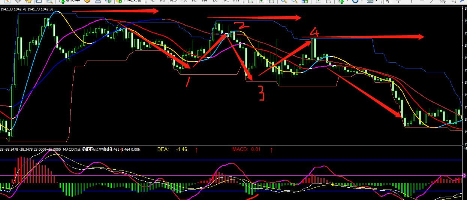
Task: Toggle the AutoTrading button
Action: point(129,1)
